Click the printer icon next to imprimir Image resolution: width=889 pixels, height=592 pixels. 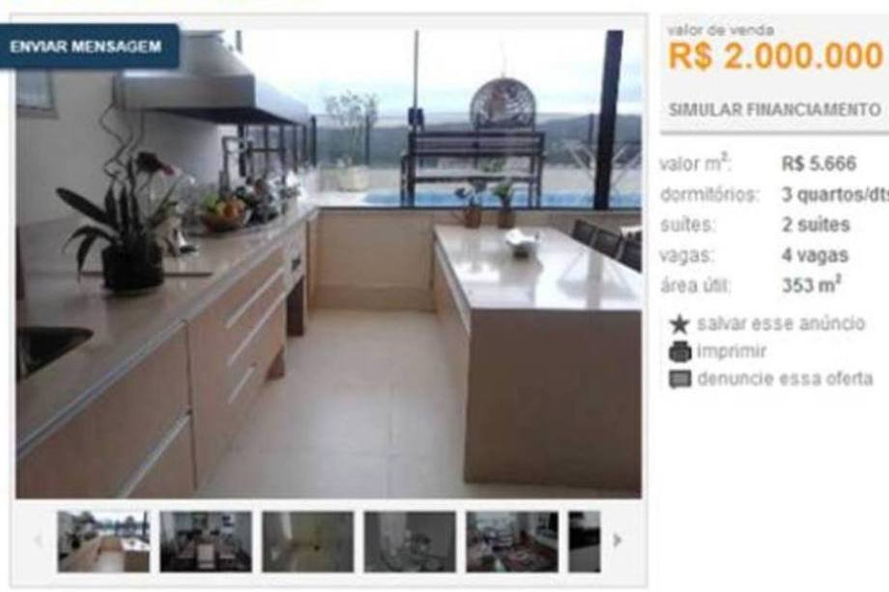(679, 352)
